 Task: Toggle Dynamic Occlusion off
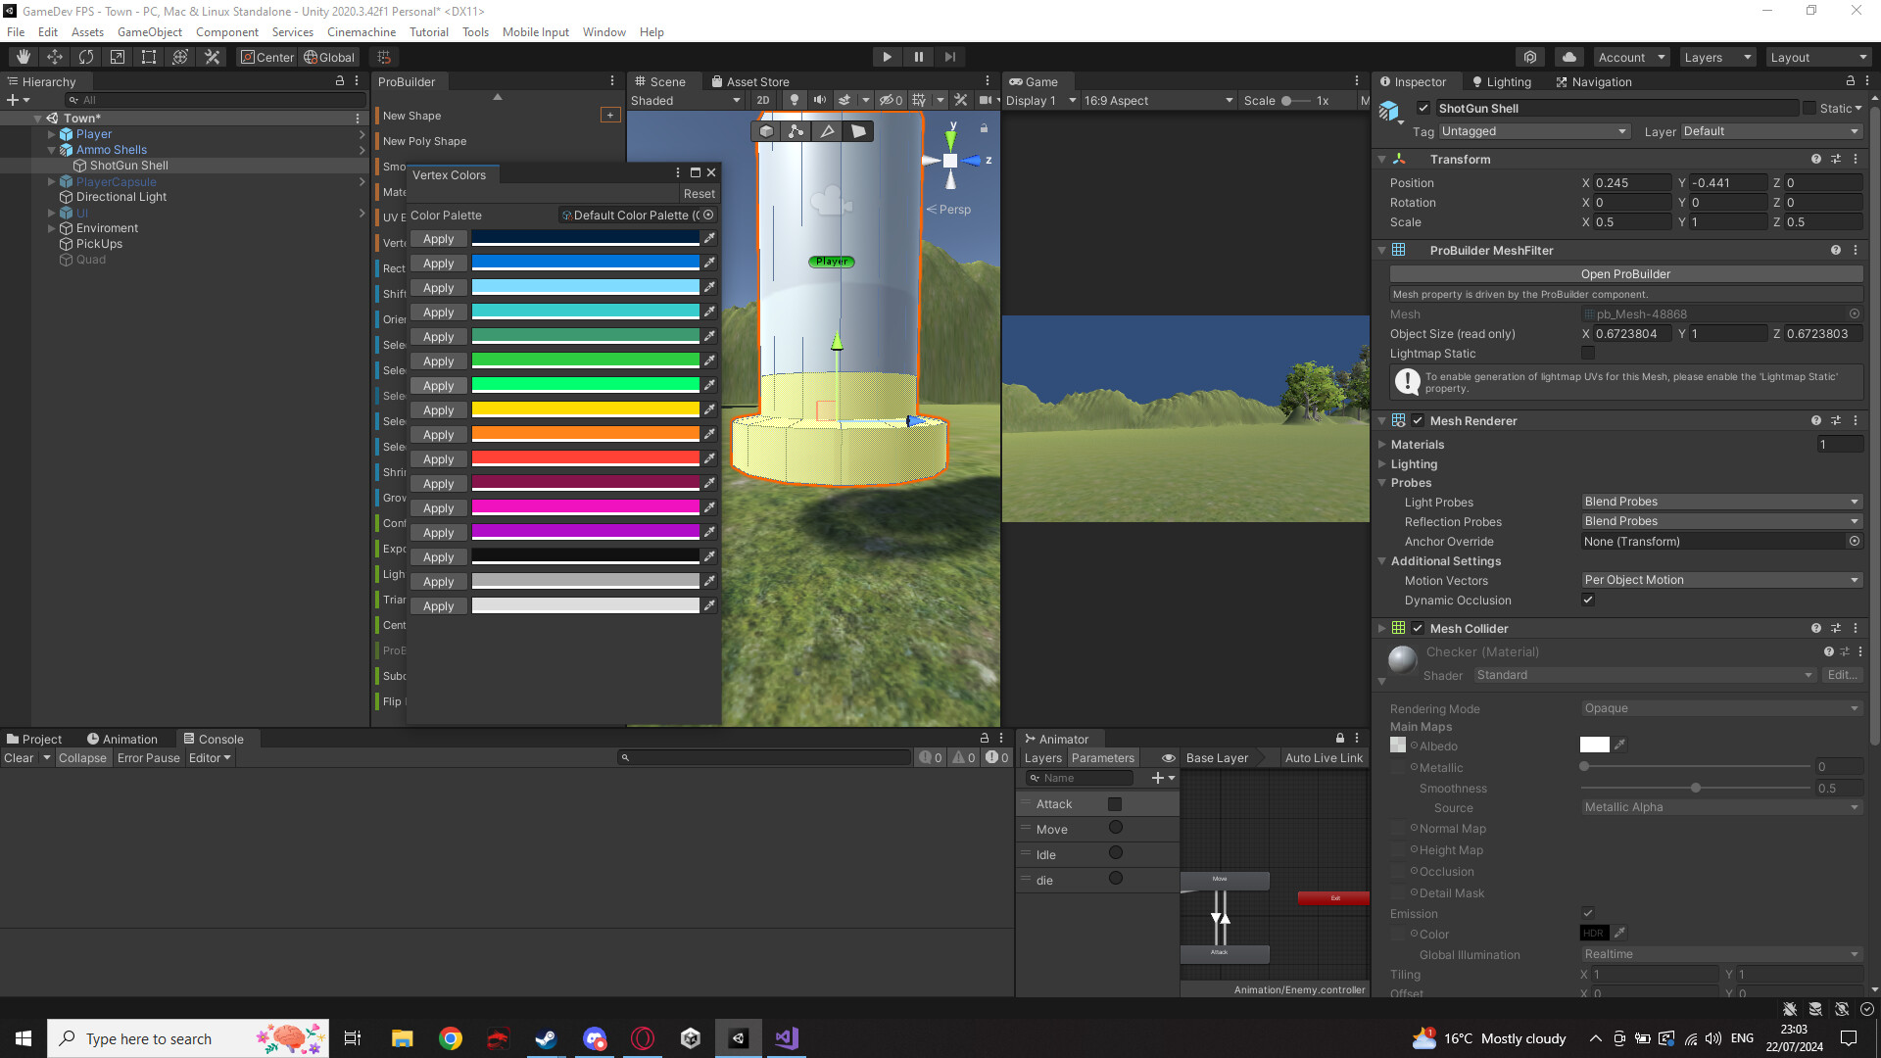1588,600
